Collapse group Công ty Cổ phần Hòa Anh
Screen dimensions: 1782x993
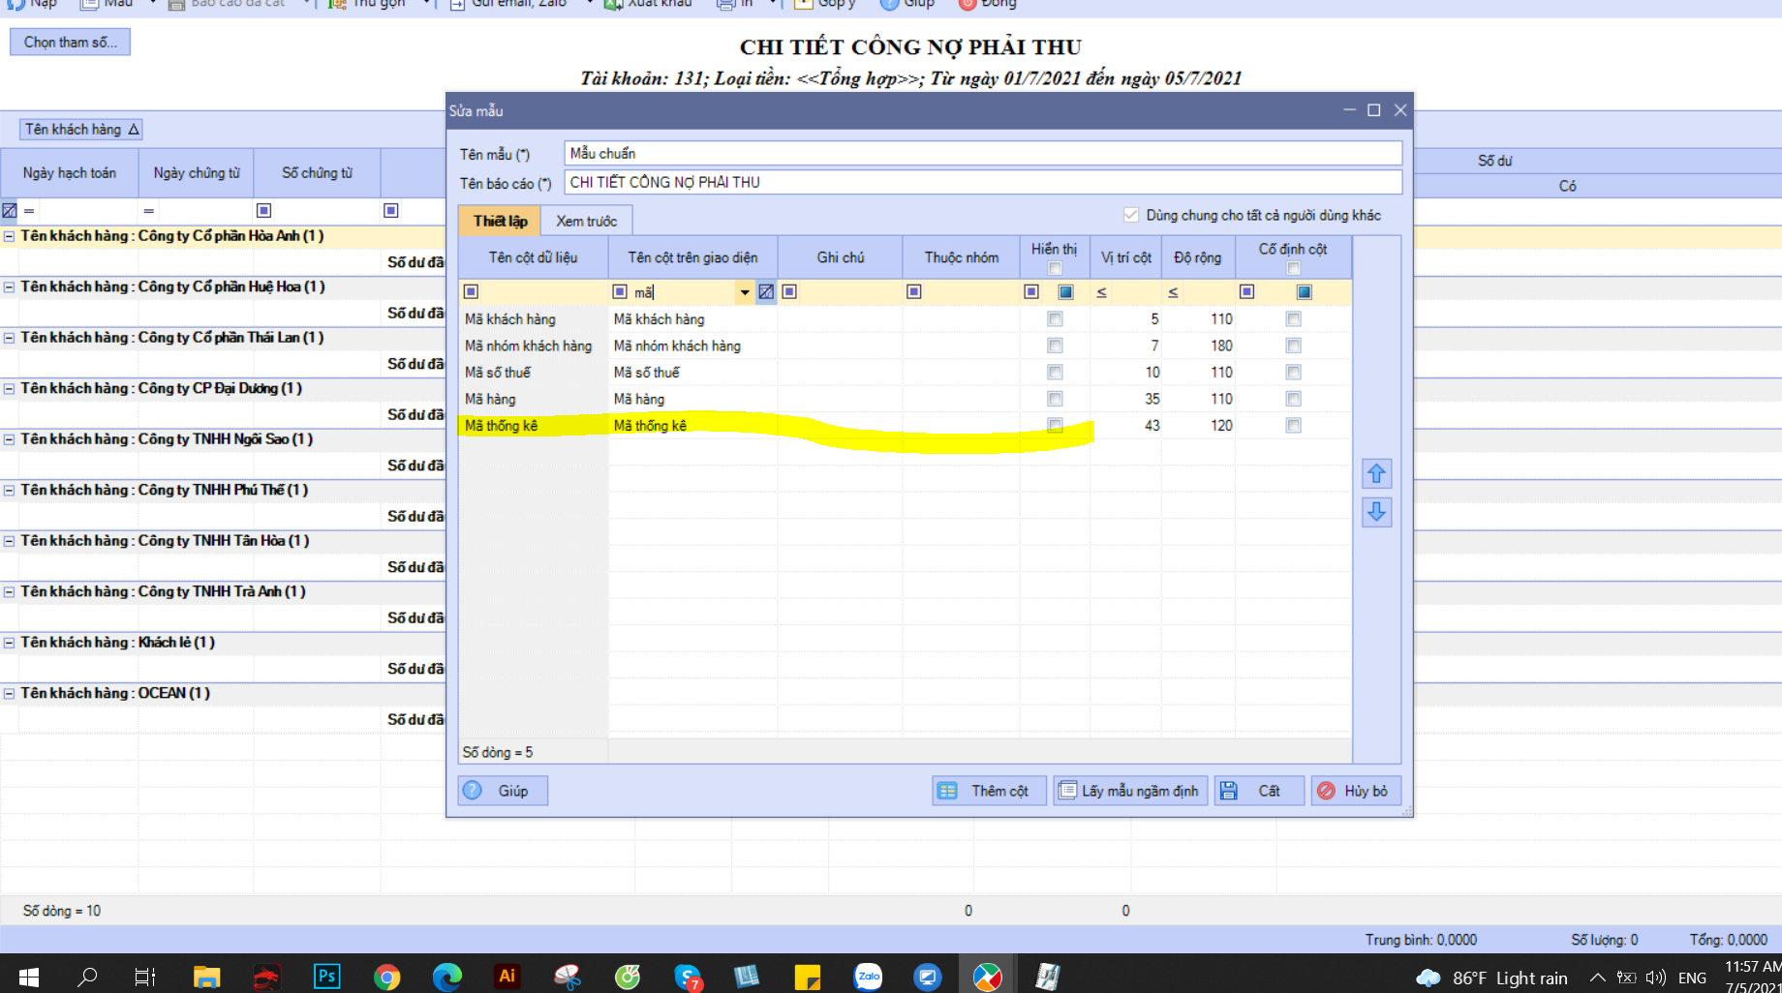[x=9, y=236]
